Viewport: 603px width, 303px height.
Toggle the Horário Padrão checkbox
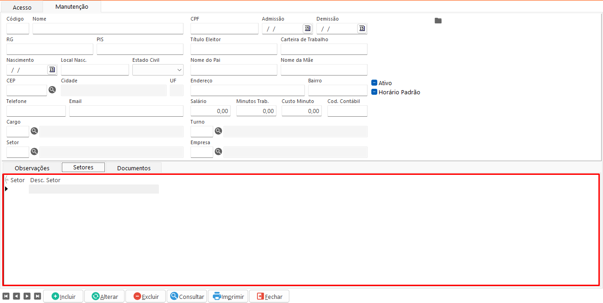[x=374, y=92]
